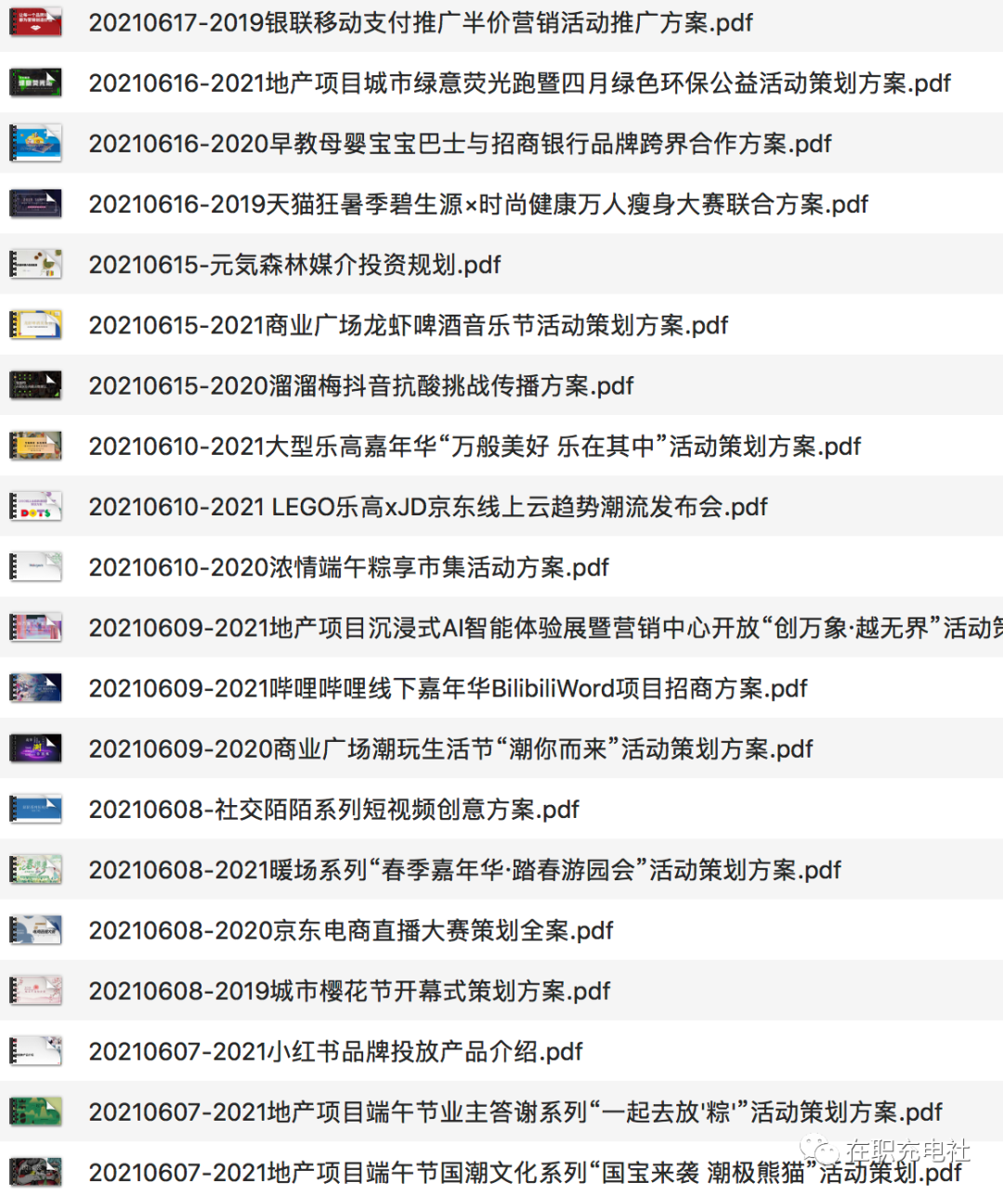The height and width of the screenshot is (1195, 1003).
Task: Open 大型乐高嘉年华“万般美好 乐在其中” file
Action: click(474, 447)
